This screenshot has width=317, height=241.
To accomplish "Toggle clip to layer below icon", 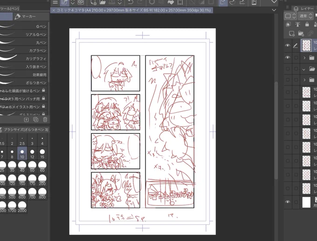I will coord(288,24).
